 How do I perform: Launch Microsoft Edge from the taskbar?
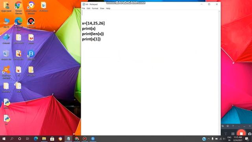[x=36, y=138]
